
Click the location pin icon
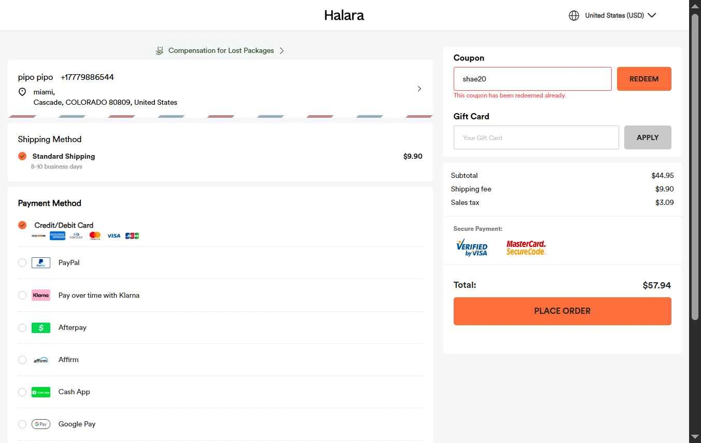pos(22,92)
